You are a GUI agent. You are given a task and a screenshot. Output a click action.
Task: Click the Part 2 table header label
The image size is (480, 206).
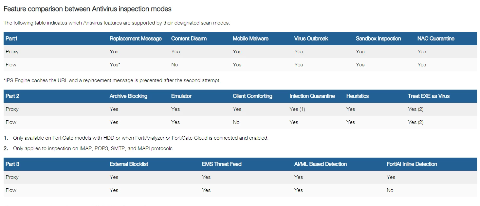coord(12,96)
